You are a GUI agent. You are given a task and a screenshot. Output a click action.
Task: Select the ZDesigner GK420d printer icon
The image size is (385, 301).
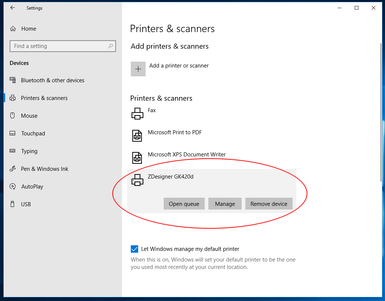point(137,180)
